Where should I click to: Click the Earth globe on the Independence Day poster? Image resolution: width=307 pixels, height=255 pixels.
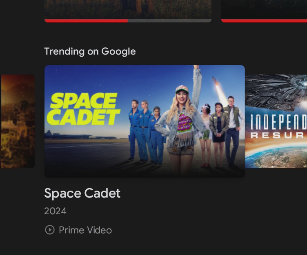pyautogui.click(x=276, y=157)
